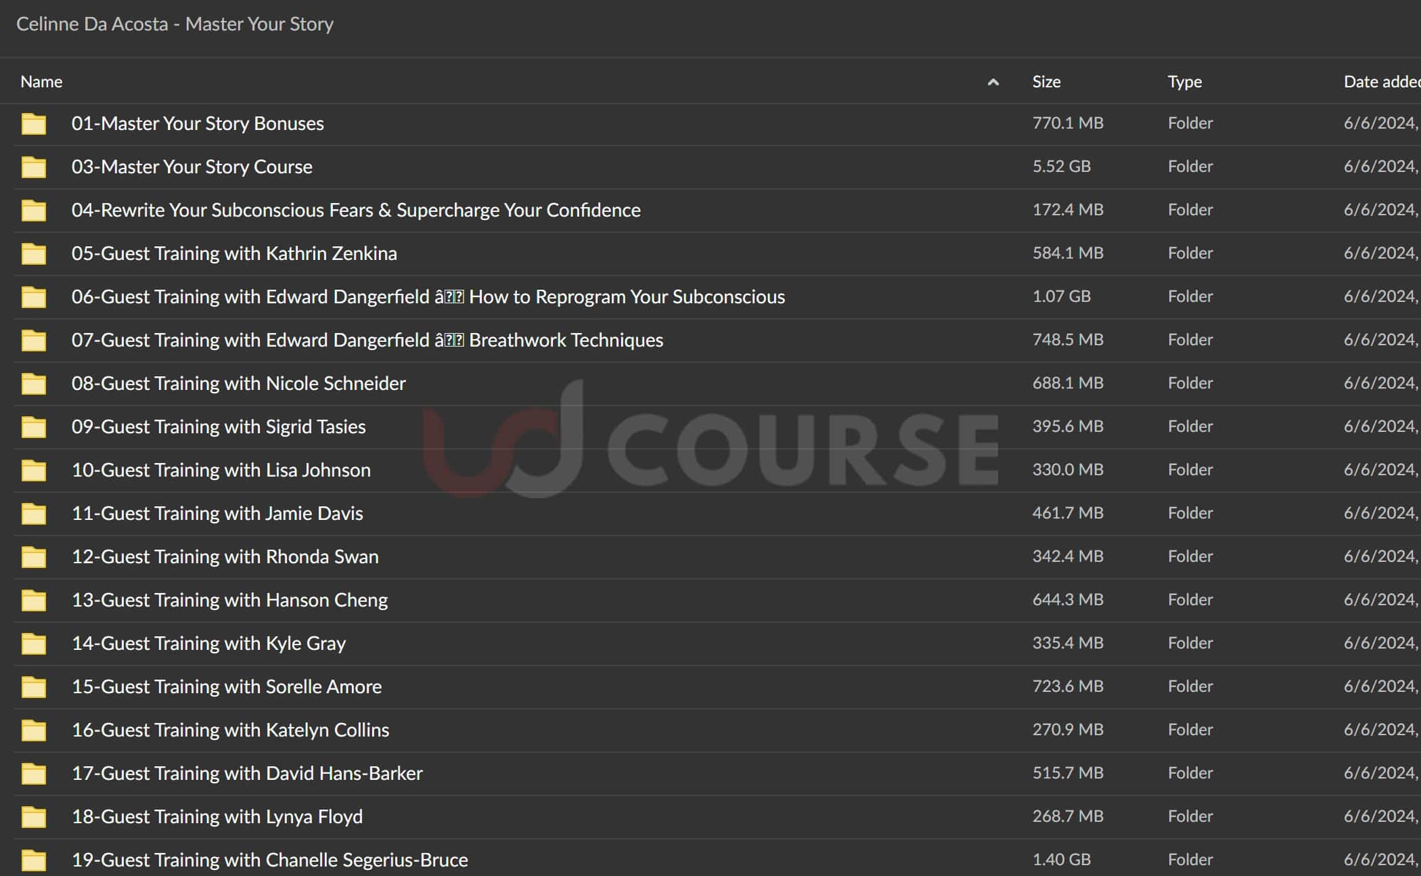Click folder icon for 19-Chanelle Segerius-Bruce training
The image size is (1421, 876).
coord(33,860)
